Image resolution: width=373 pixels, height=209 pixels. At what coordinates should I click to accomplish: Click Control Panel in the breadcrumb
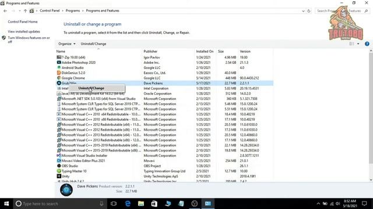click(x=50, y=10)
